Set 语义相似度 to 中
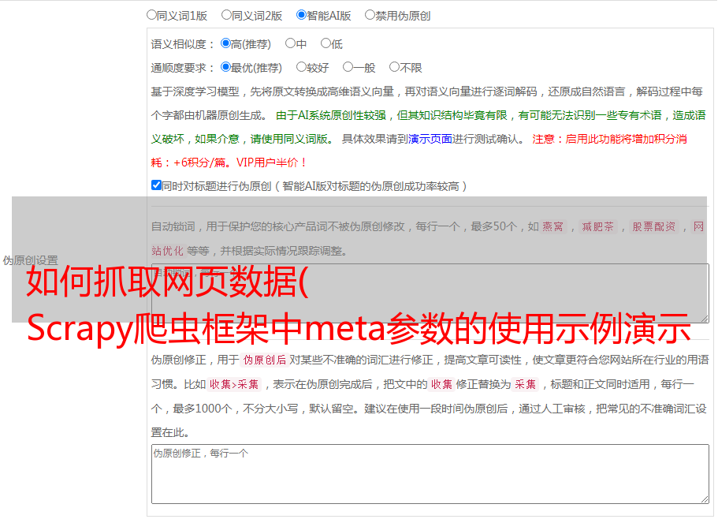Image resolution: width=718 pixels, height=519 pixels. [290, 43]
